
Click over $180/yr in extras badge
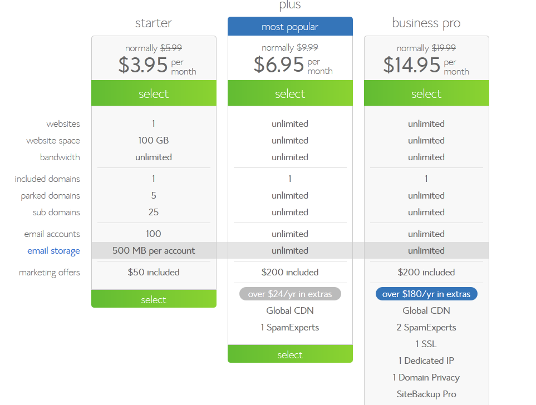pos(426,294)
